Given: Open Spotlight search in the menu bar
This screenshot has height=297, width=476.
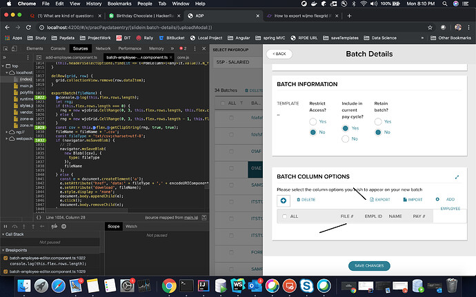Looking at the screenshot, I should point(445,3).
